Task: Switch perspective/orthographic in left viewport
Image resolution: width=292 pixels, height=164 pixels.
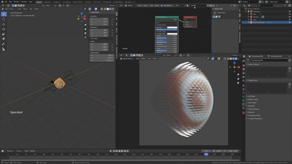Action: (85, 37)
